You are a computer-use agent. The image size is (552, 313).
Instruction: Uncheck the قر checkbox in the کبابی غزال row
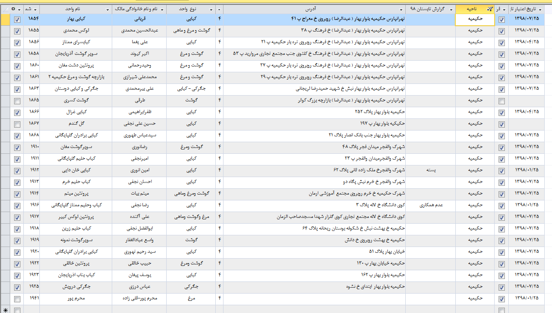[x=501, y=113]
